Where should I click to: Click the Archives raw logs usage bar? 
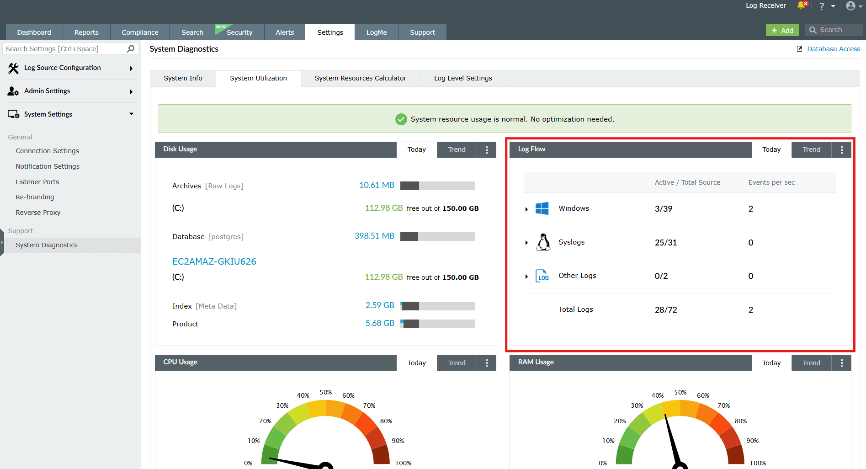click(437, 186)
